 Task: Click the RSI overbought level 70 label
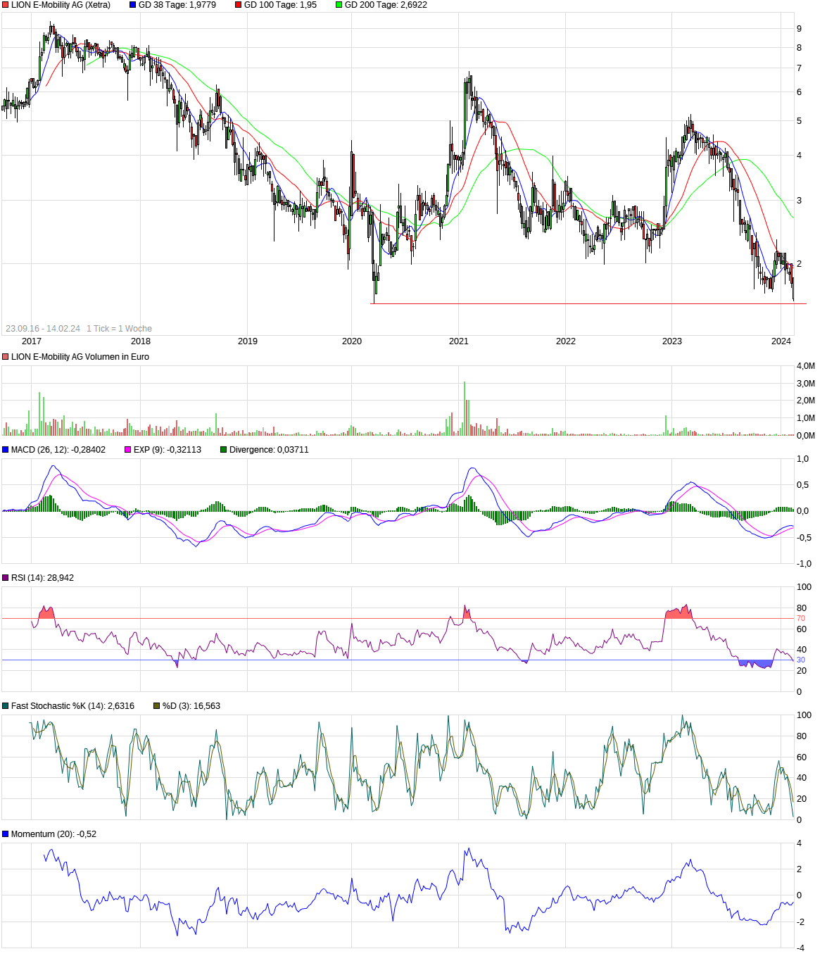[x=801, y=619]
